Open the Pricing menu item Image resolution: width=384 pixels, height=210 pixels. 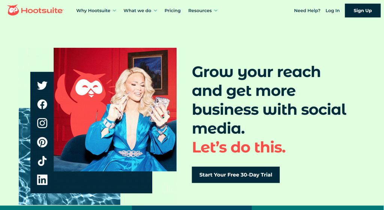pyautogui.click(x=172, y=11)
